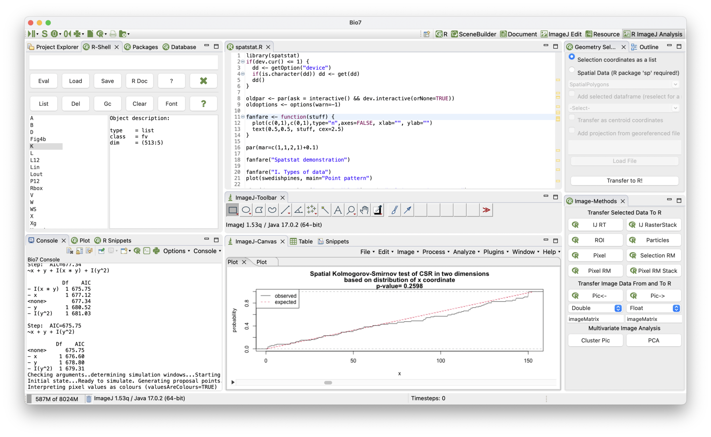Image resolution: width=711 pixels, height=437 pixels.
Task: Collapse the fanfare function fold marker
Action: click(x=243, y=117)
